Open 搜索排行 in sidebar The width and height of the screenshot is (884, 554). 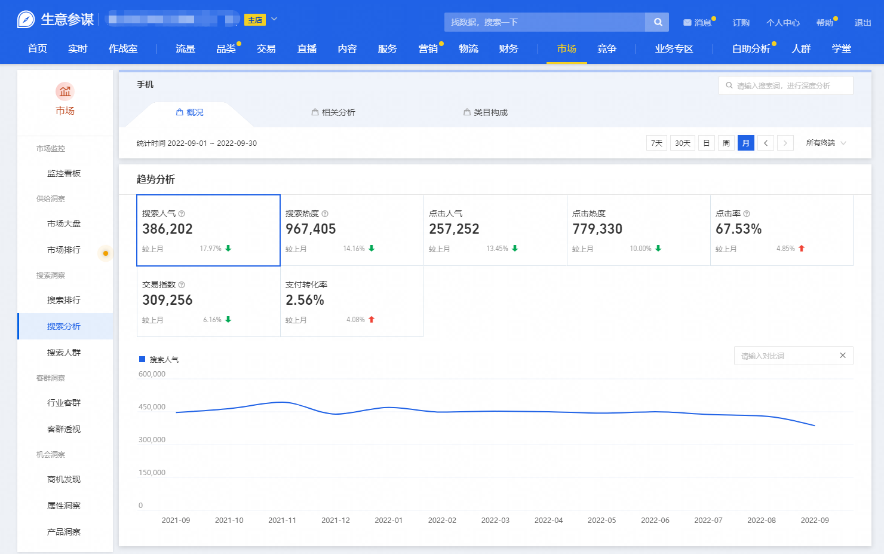coord(64,300)
